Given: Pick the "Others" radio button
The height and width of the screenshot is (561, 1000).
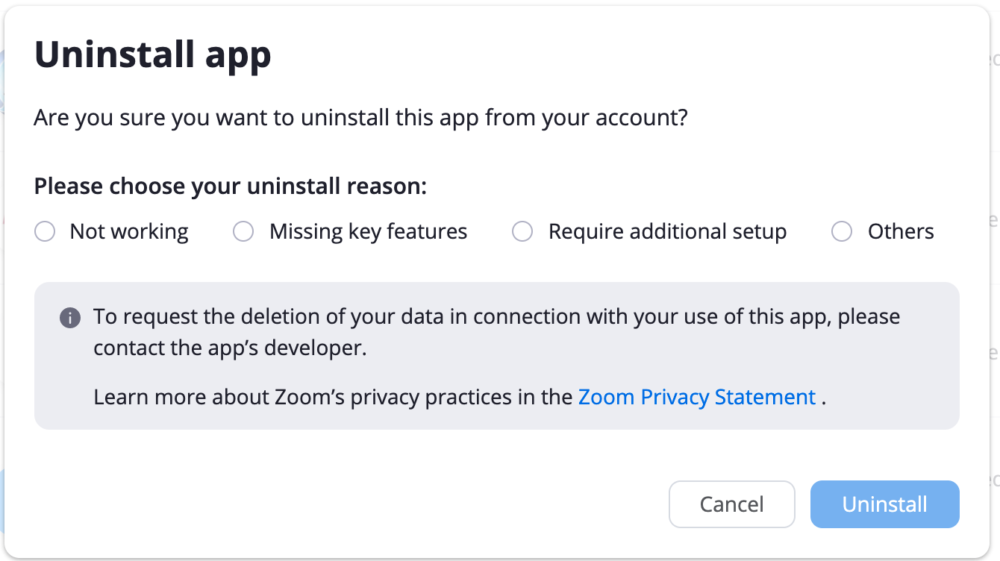Looking at the screenshot, I should coord(842,232).
